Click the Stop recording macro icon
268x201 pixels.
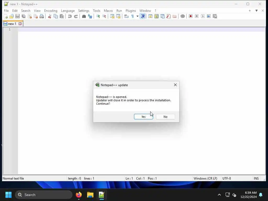coord(197,16)
